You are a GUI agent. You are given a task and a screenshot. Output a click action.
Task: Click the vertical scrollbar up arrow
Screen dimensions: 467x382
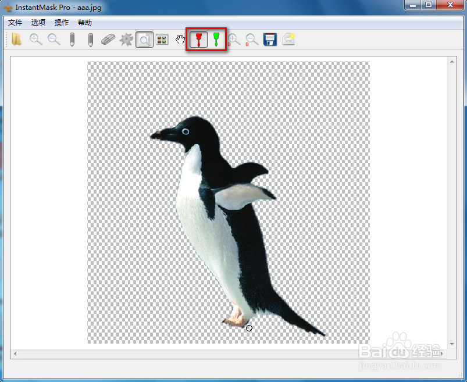[x=451, y=61]
